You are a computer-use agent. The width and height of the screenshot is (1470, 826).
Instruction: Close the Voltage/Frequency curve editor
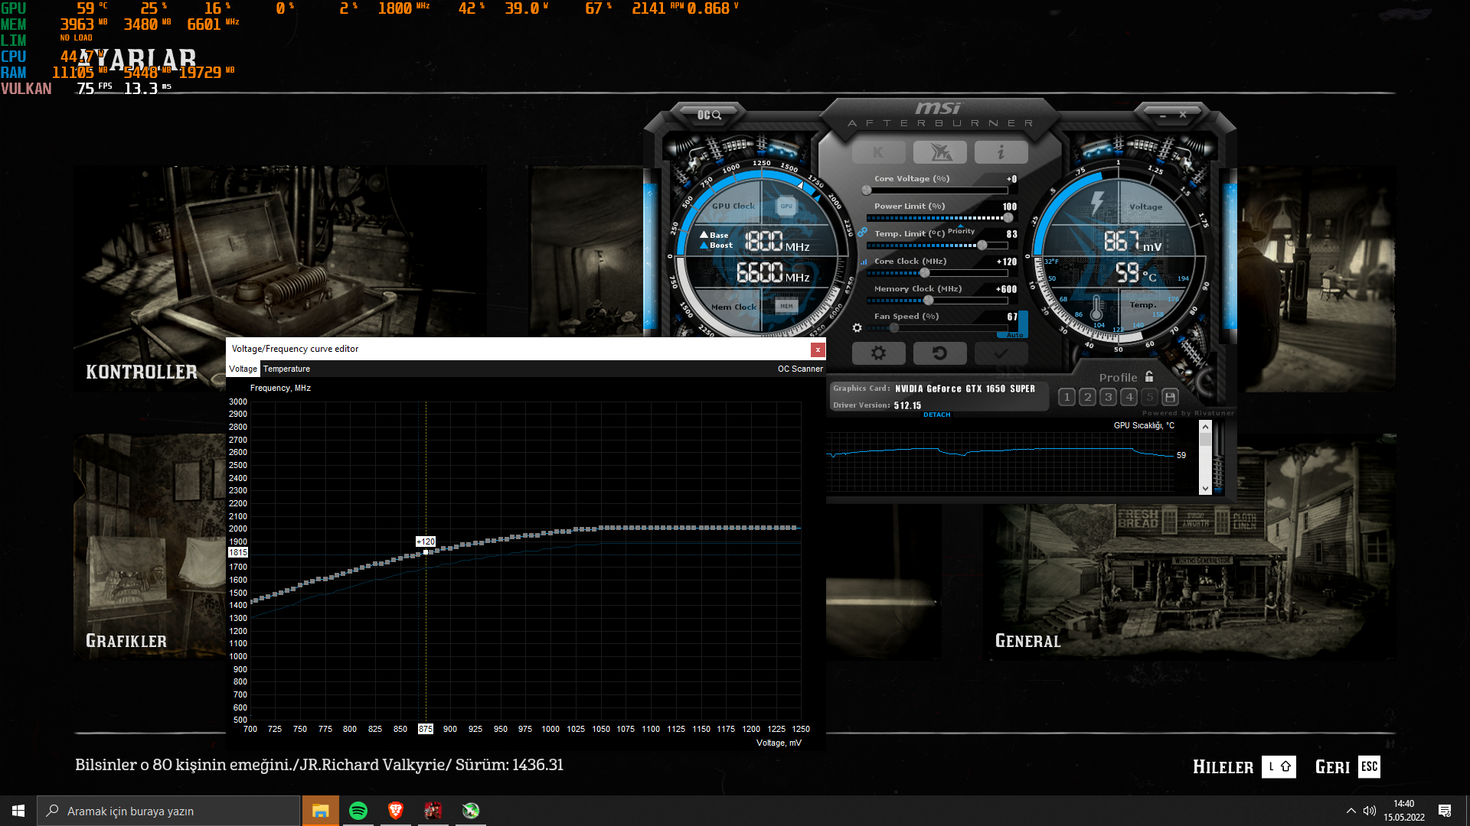pos(818,350)
